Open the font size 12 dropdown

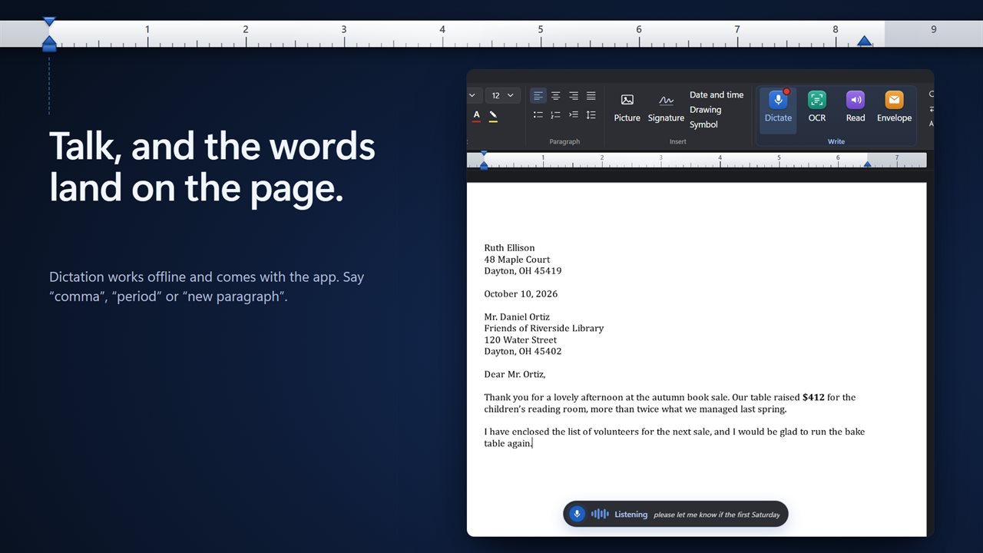tap(503, 95)
